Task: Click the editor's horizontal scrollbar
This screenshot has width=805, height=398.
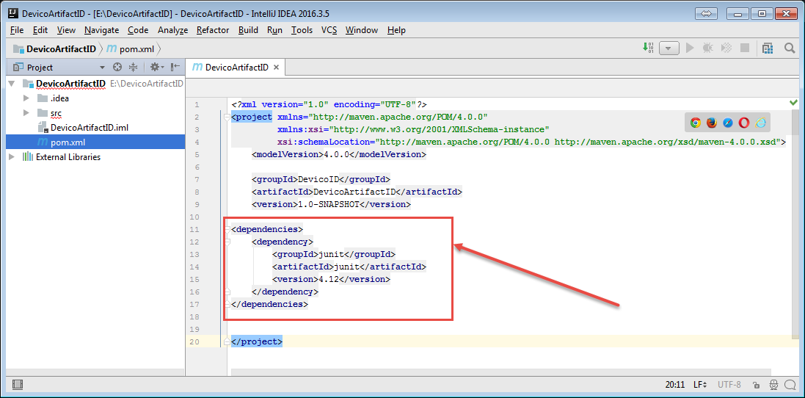Action: point(501,372)
